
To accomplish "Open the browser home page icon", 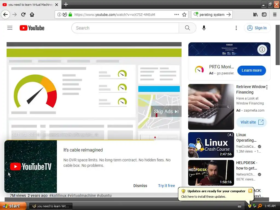I will (x=32, y=14).
